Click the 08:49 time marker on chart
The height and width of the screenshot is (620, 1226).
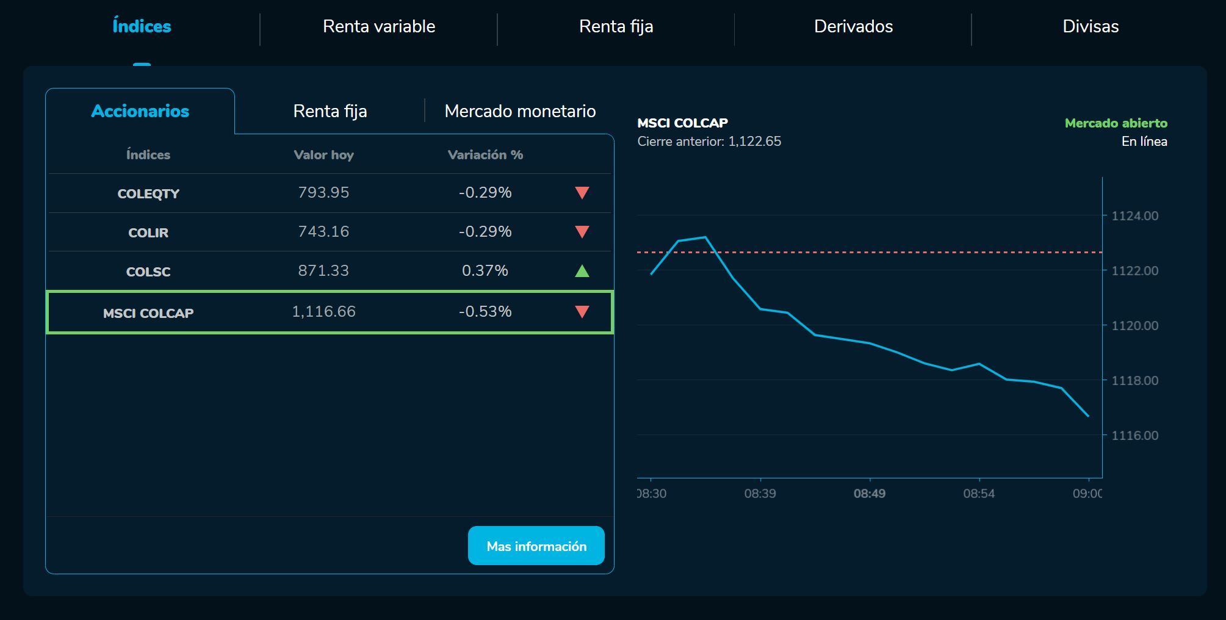click(869, 493)
